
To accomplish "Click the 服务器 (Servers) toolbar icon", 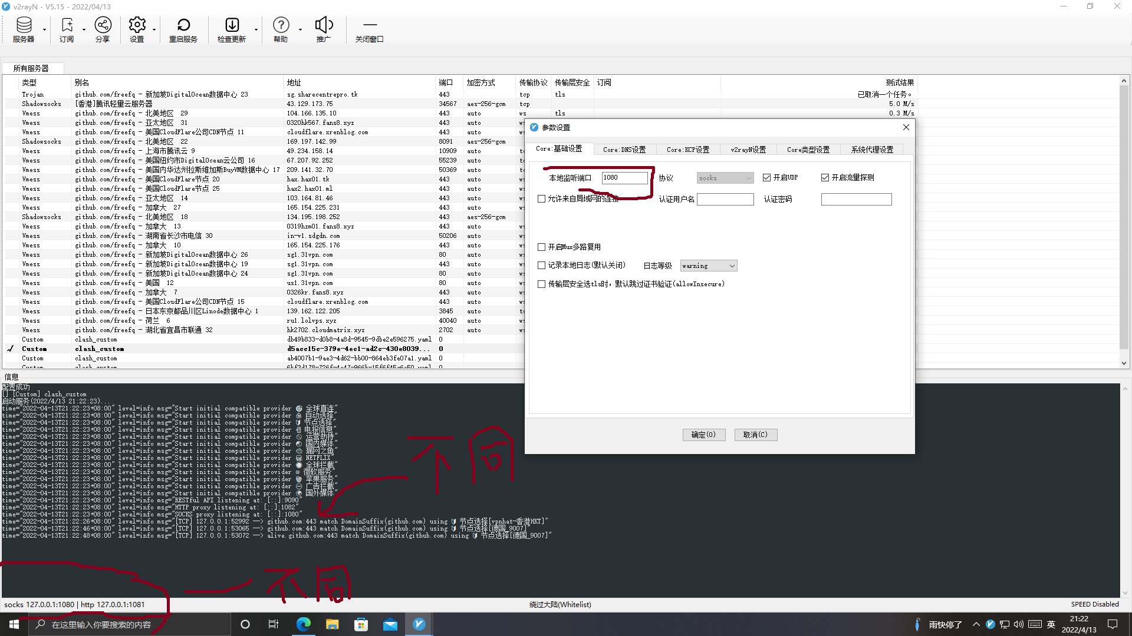I will (x=24, y=29).
